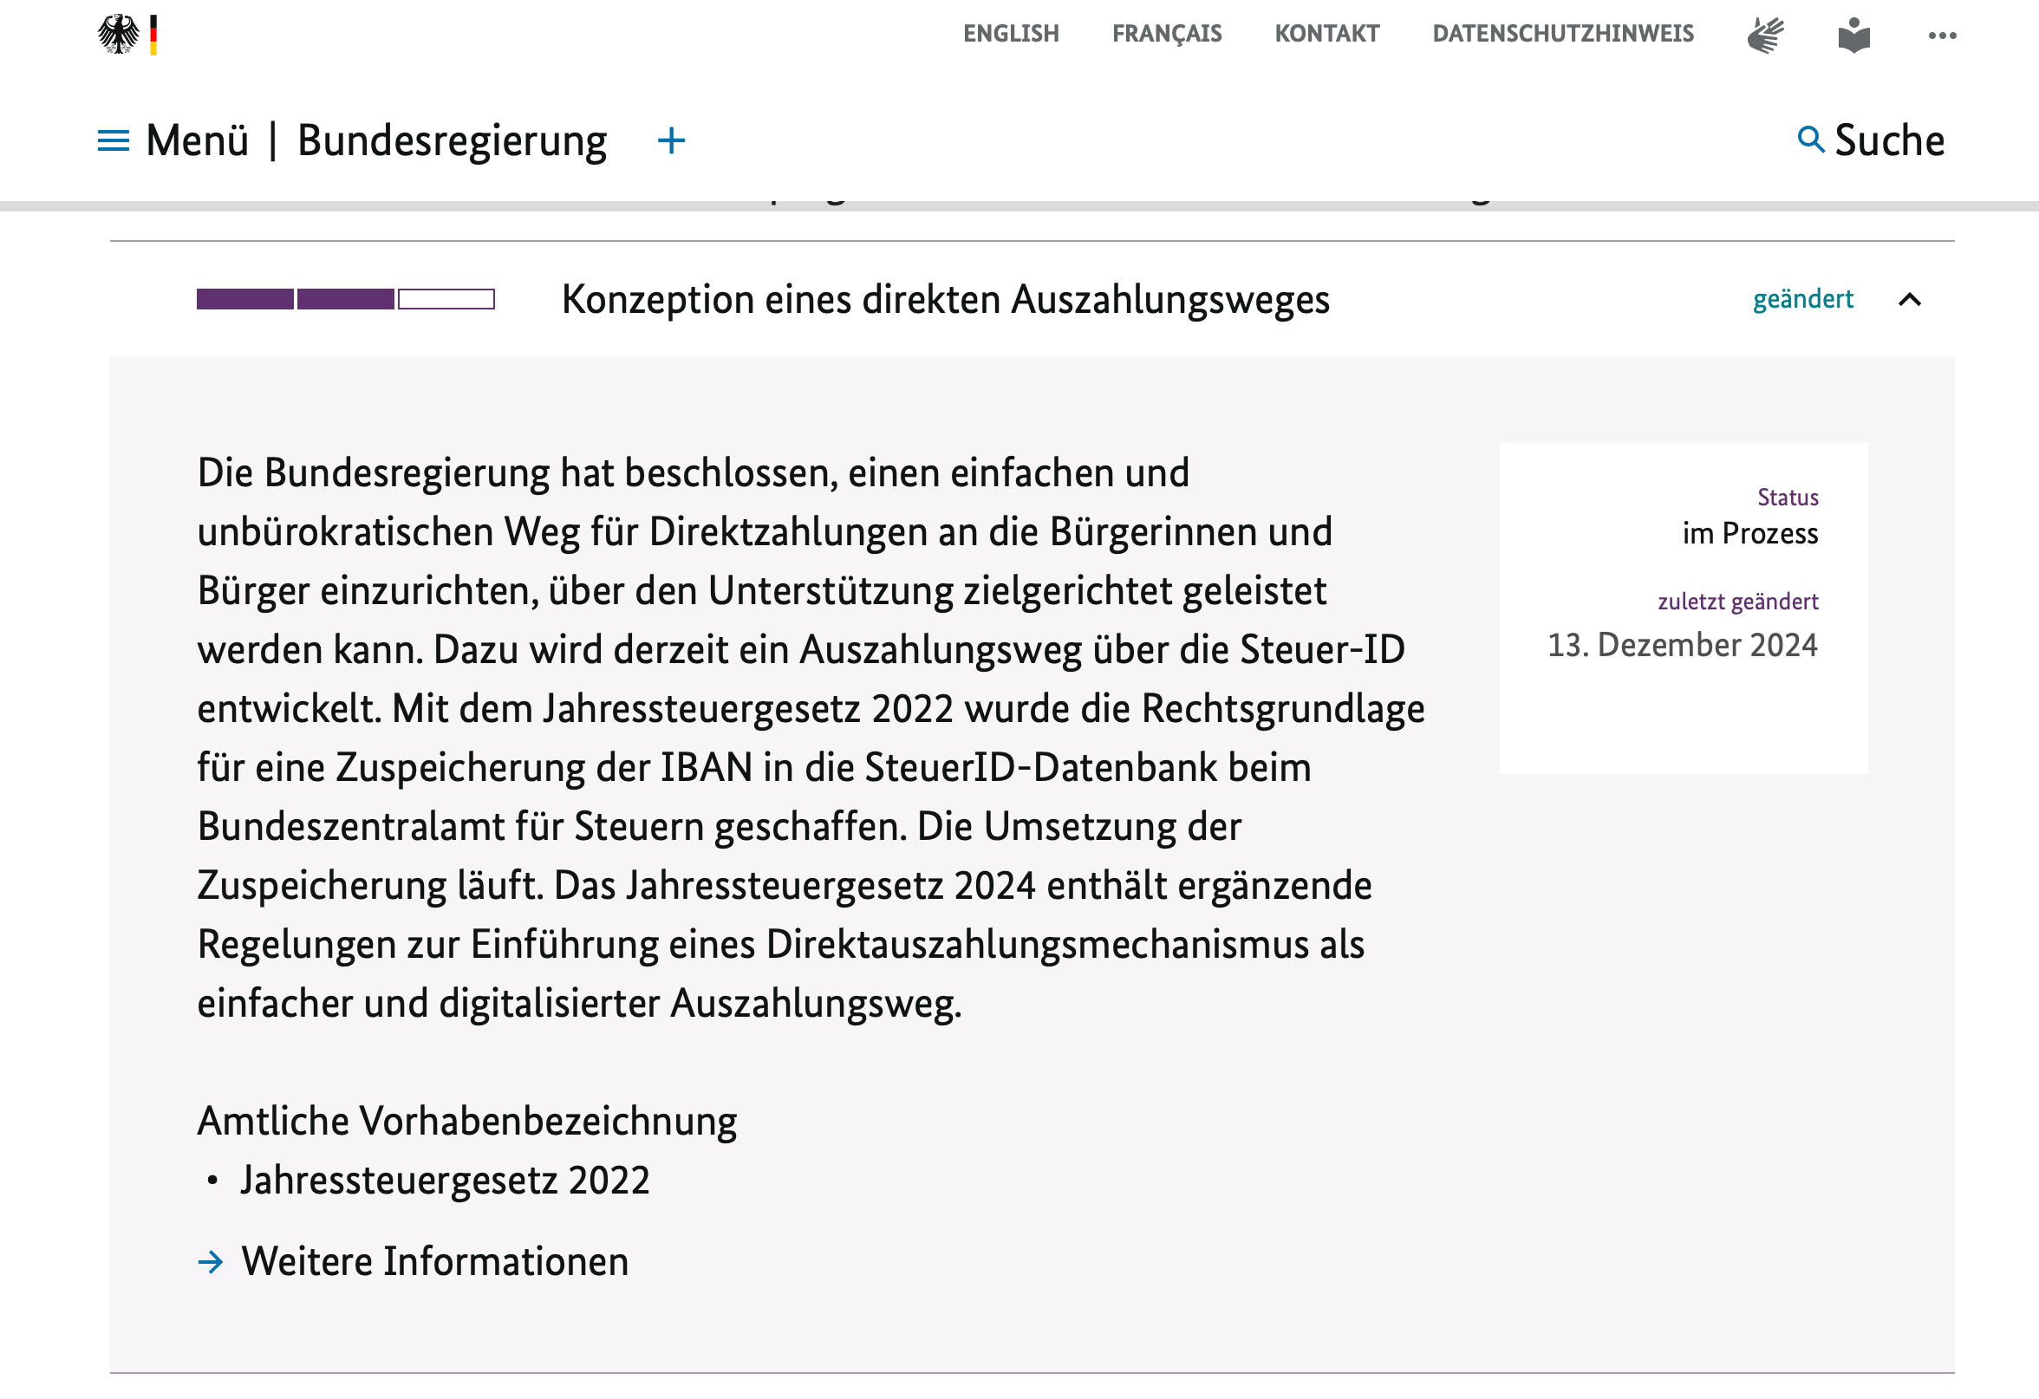
Task: Click the magnifier search icon
Action: coord(1811,139)
